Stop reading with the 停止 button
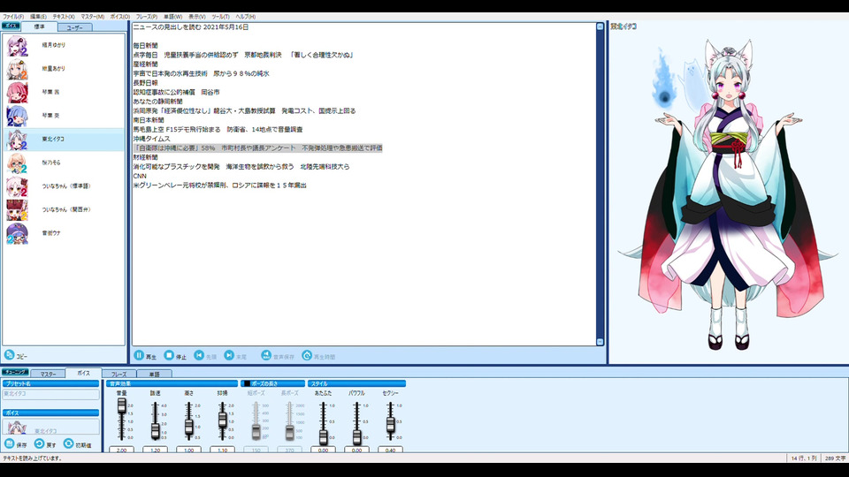 [x=175, y=356]
